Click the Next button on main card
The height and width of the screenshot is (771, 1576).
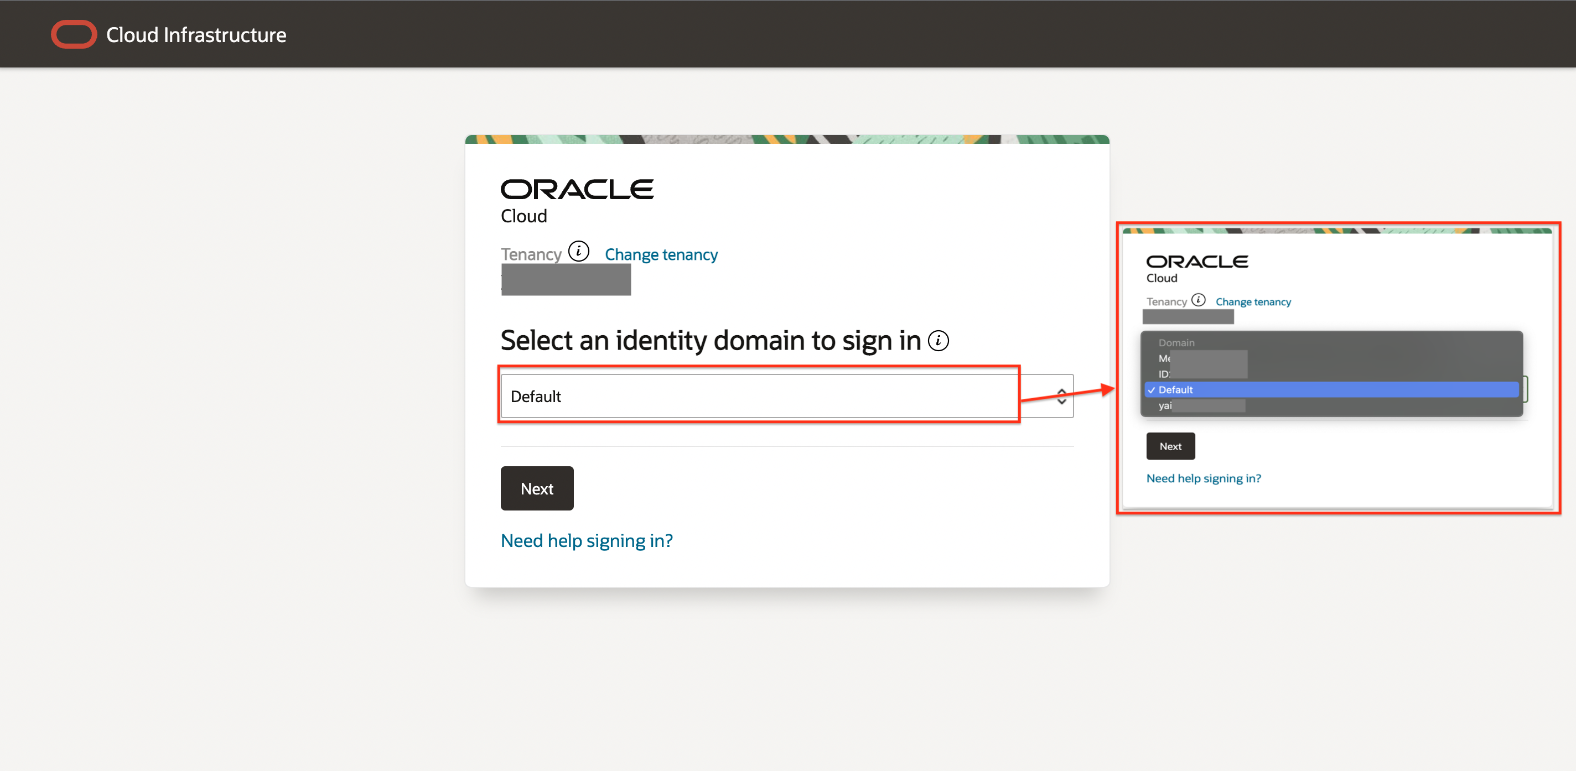click(x=537, y=488)
